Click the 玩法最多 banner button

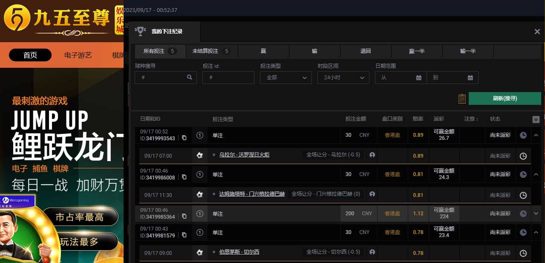coord(80,242)
